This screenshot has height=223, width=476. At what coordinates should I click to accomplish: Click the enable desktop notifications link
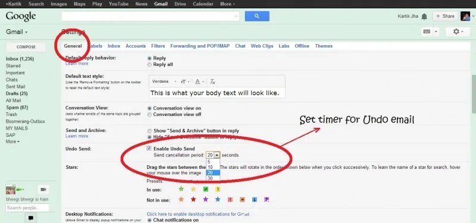[198, 214]
